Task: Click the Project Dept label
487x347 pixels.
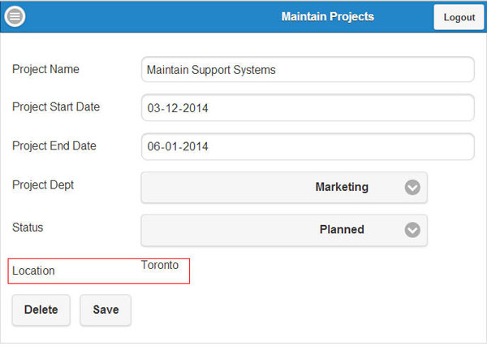Action: pyautogui.click(x=43, y=185)
